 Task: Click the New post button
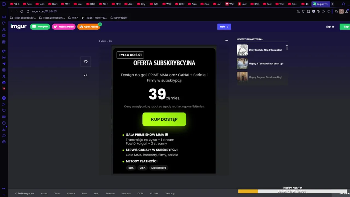pos(40,27)
